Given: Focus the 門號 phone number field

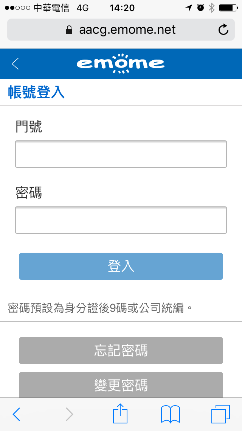Looking at the screenshot, I should [121, 154].
